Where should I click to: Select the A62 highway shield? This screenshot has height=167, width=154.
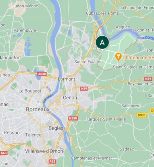52,161
